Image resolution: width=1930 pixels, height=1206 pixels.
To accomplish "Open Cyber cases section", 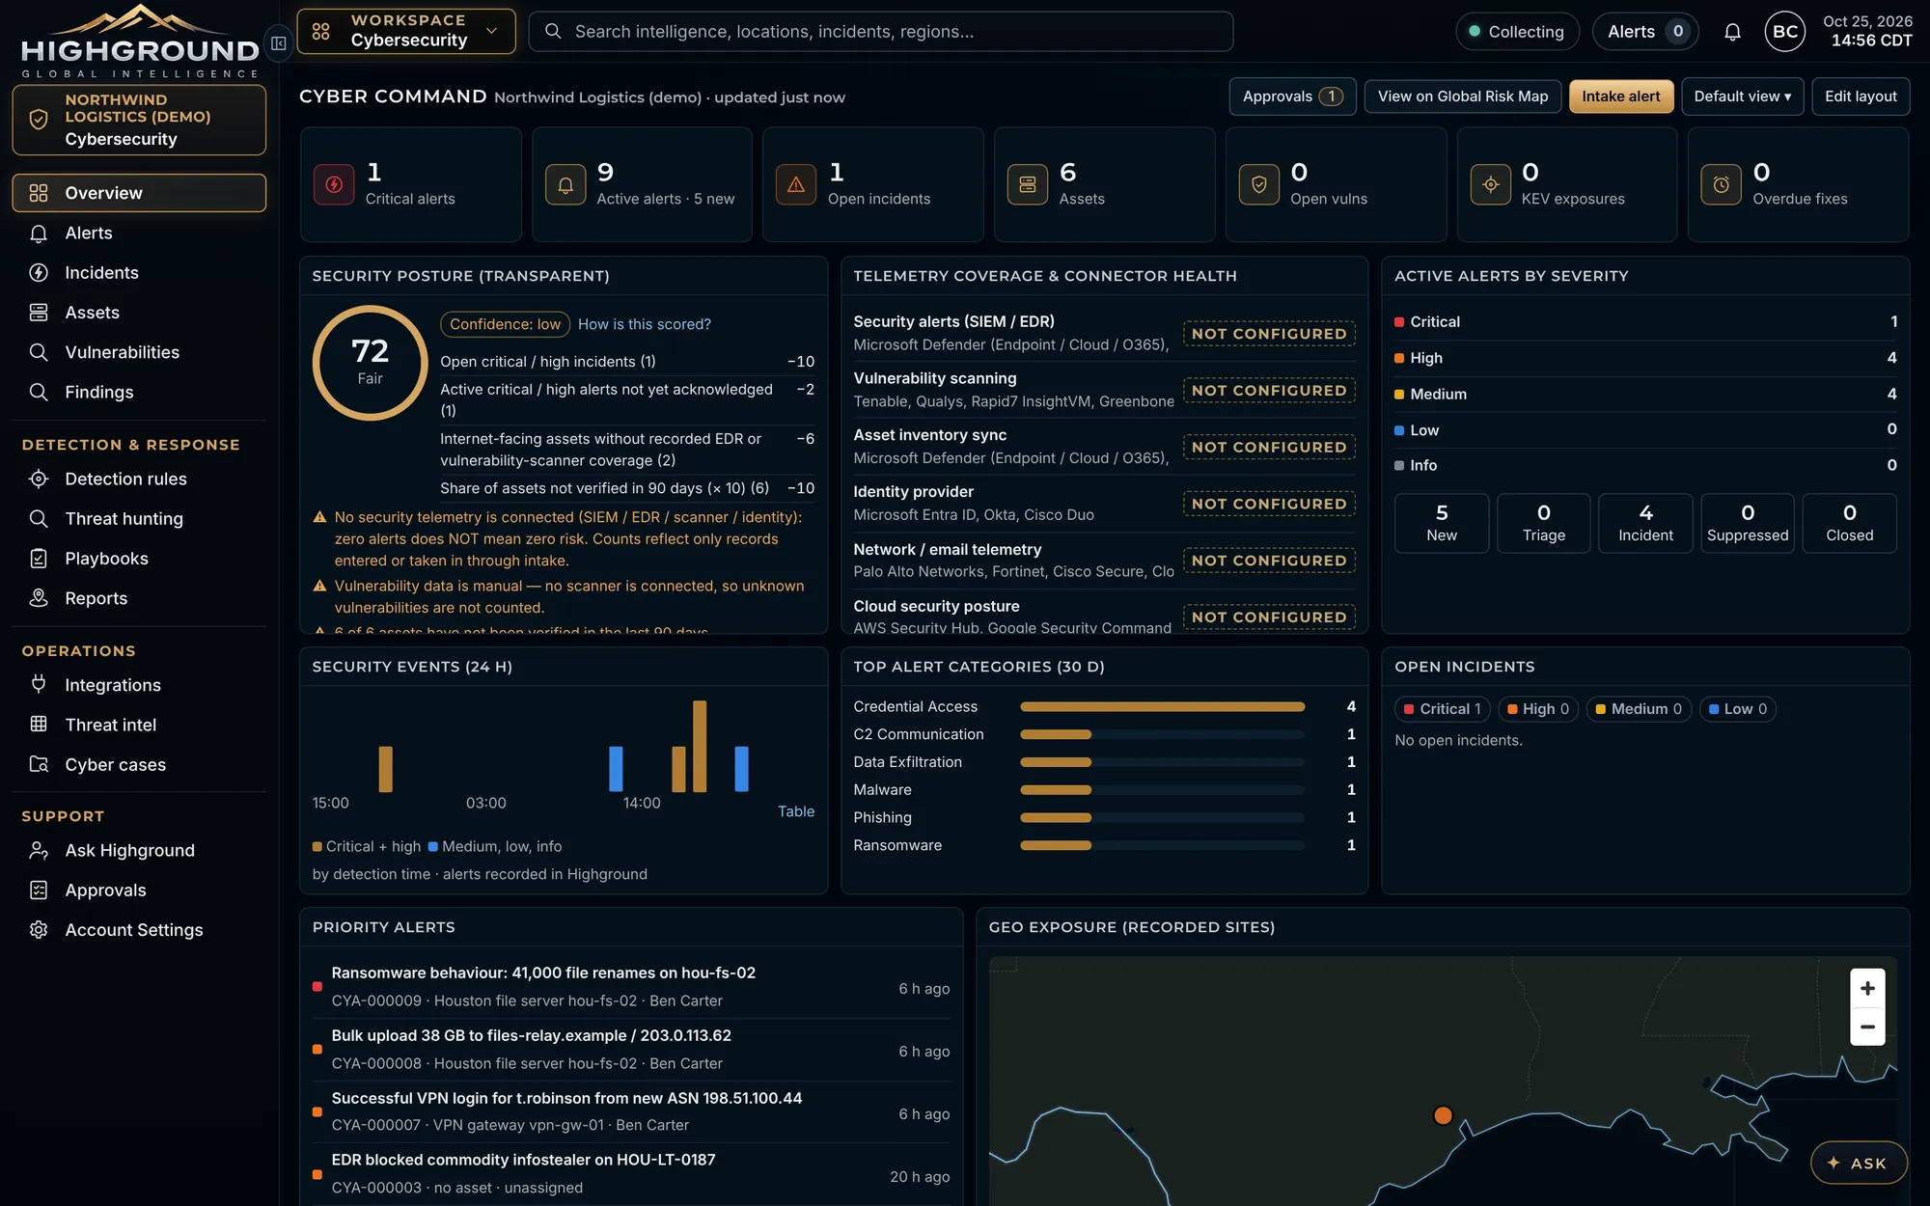I will click(x=139, y=764).
